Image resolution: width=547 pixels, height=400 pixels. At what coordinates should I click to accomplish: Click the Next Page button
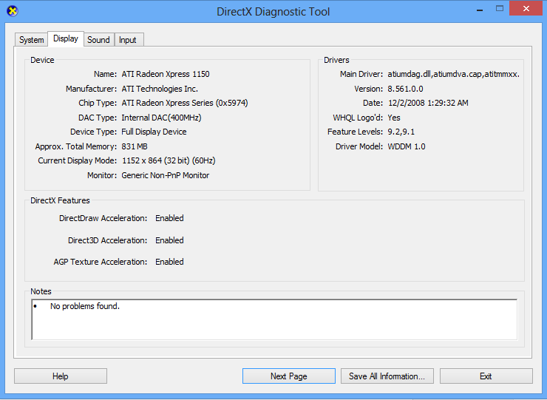(289, 376)
